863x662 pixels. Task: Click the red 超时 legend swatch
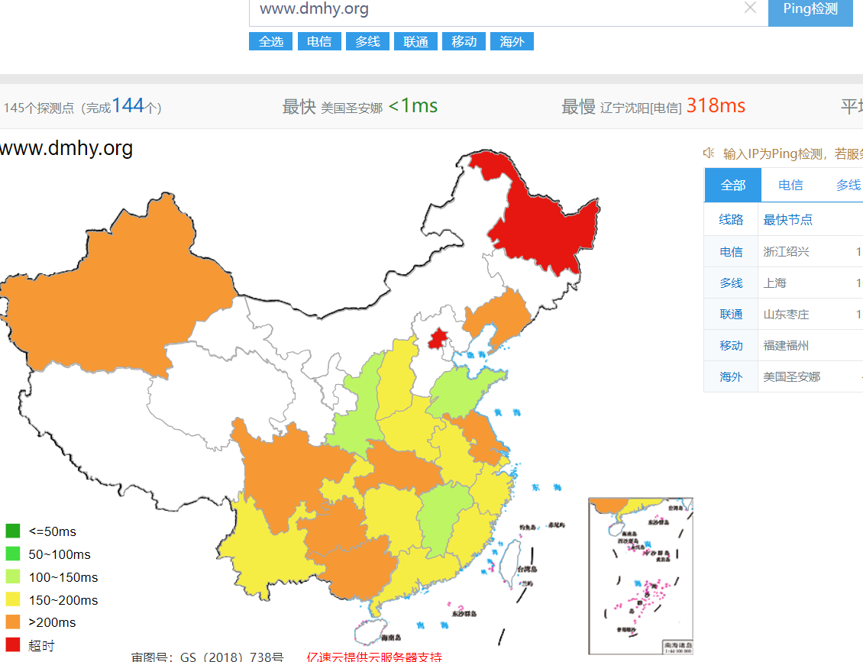click(13, 644)
